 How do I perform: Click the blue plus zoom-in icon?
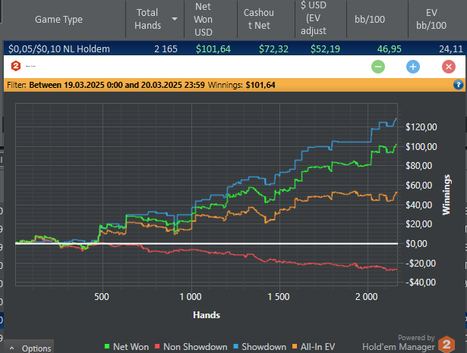413,67
